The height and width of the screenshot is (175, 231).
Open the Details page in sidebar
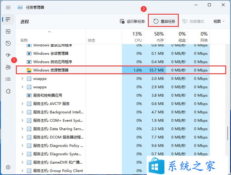pos(8,79)
